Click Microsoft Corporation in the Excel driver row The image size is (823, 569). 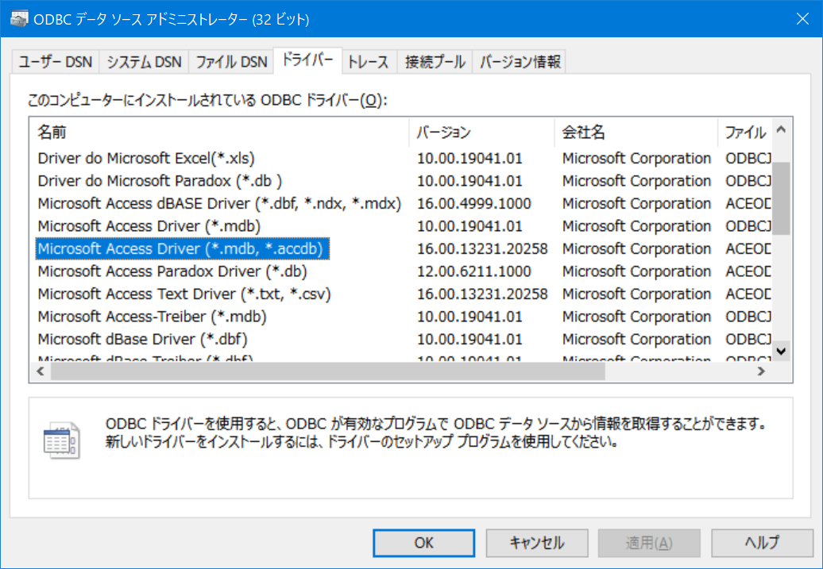636,159
